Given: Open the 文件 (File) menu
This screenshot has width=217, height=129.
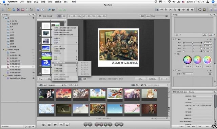Looking at the screenshot, I should point(22,1).
